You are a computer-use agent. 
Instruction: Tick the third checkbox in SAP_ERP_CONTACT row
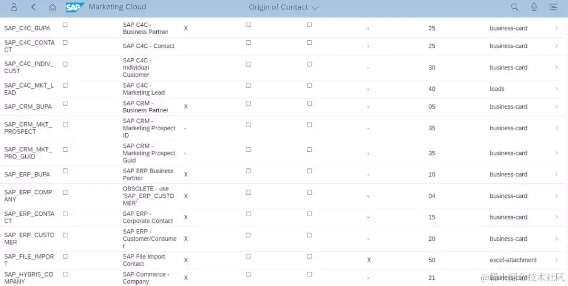[309, 214]
